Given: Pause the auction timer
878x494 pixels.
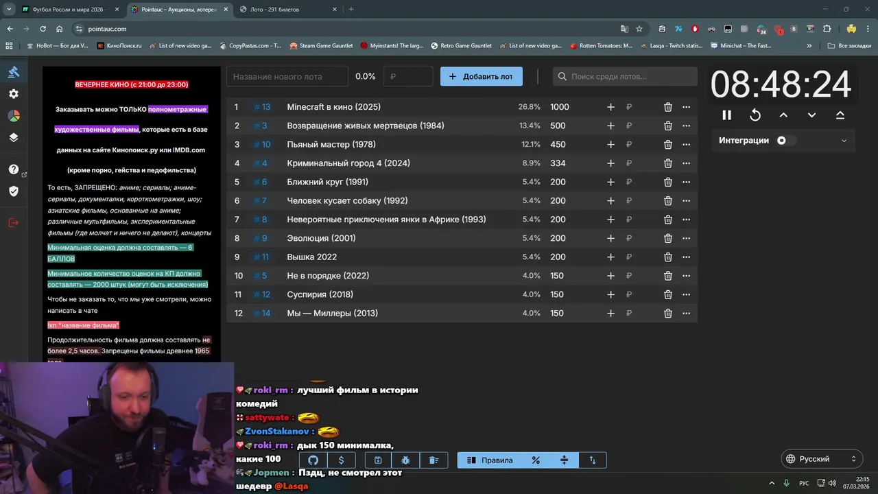Looking at the screenshot, I should (x=726, y=115).
